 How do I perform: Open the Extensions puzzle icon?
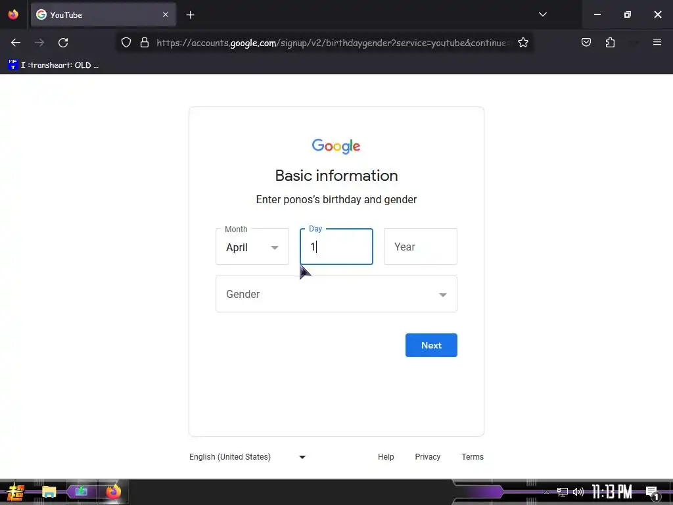coord(610,43)
